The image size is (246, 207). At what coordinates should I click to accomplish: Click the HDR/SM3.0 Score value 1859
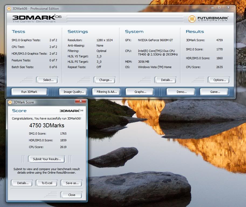63,140
